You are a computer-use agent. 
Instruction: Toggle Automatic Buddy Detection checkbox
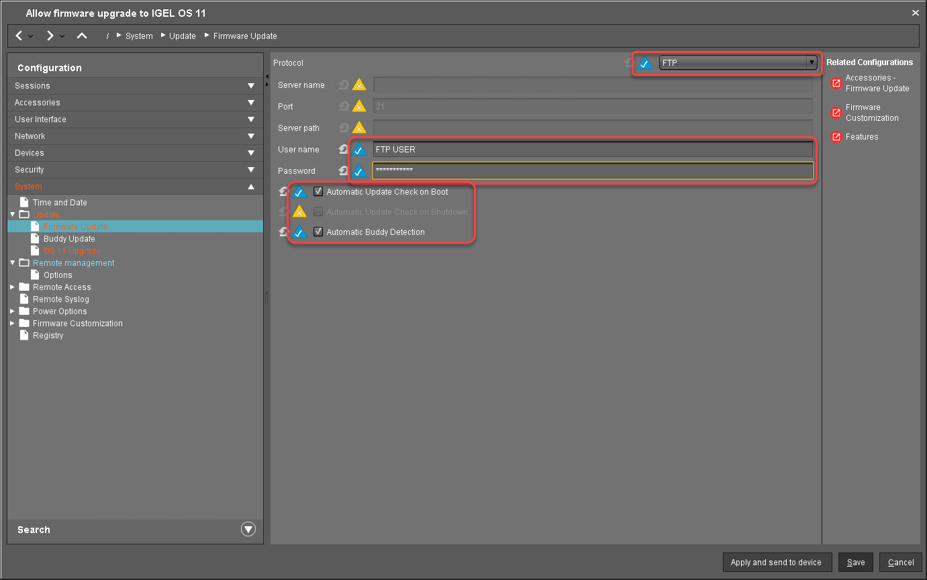click(318, 232)
